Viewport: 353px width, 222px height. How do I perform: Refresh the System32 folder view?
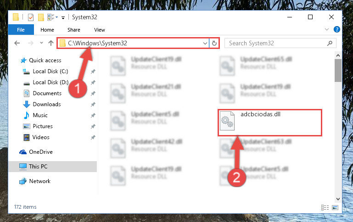(x=214, y=43)
